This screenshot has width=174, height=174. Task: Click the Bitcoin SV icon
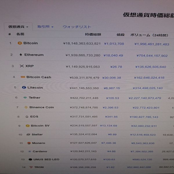28,126
